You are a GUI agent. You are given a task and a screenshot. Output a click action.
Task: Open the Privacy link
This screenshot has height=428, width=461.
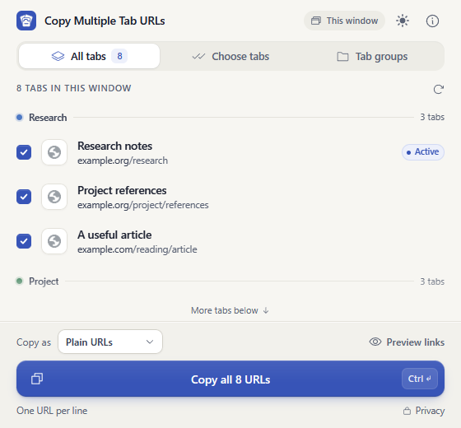pyautogui.click(x=424, y=411)
